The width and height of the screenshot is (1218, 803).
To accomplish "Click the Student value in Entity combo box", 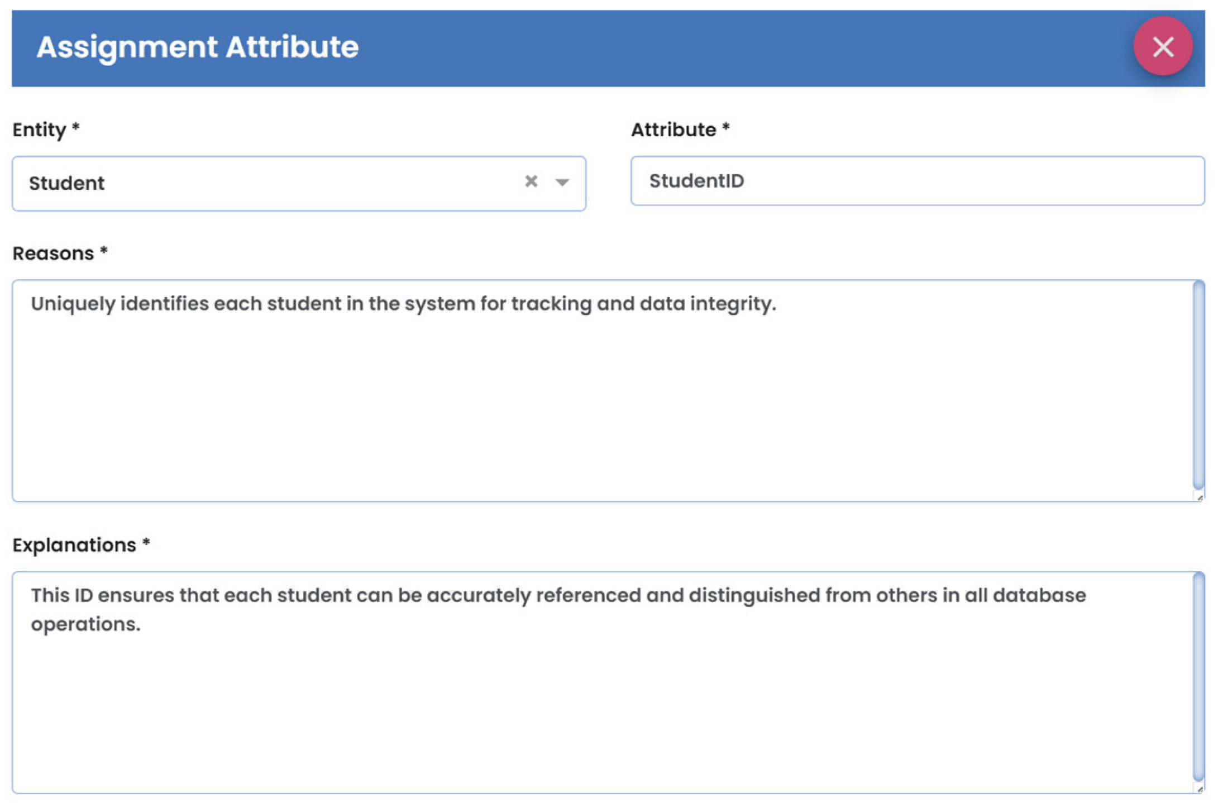I will click(67, 183).
